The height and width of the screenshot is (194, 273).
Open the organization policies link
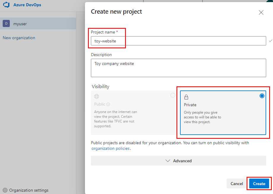pyautogui.click(x=111, y=148)
